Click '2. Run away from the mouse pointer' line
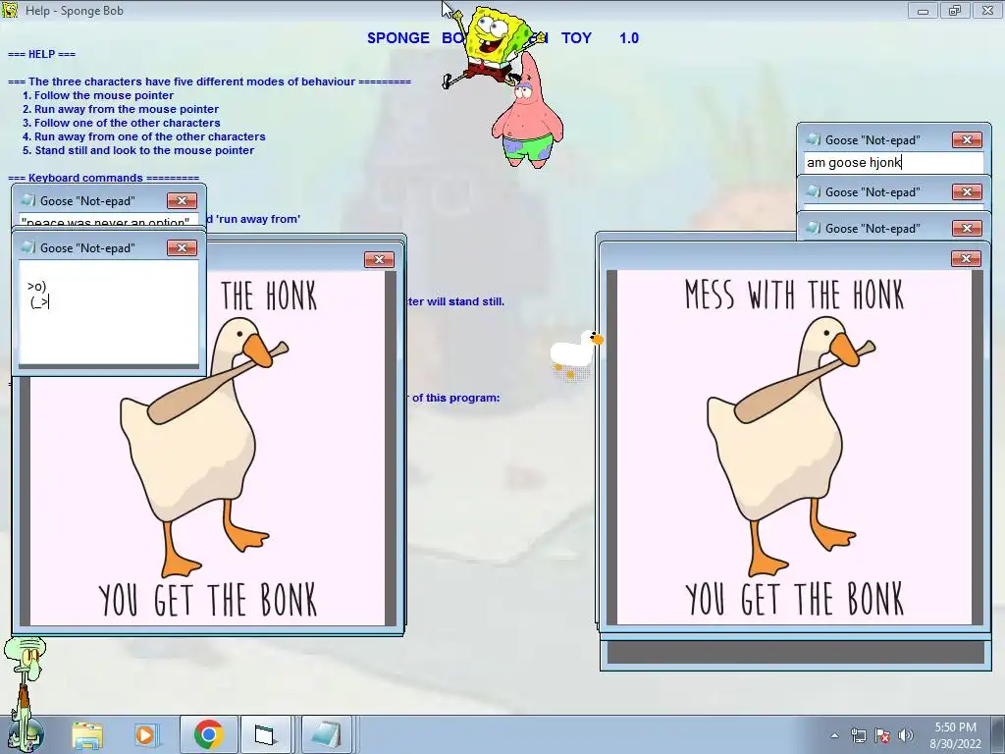 (x=121, y=109)
